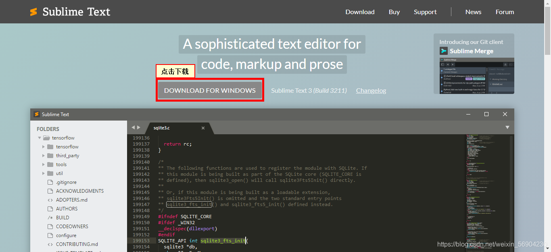Minimize the Sublime Text editor window

tap(468, 114)
